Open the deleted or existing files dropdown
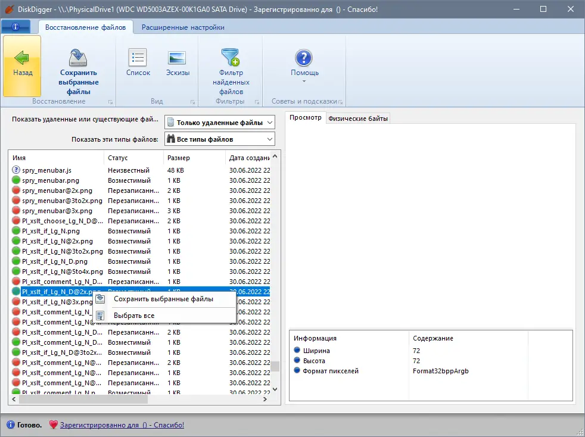The width and height of the screenshot is (585, 437). click(219, 123)
